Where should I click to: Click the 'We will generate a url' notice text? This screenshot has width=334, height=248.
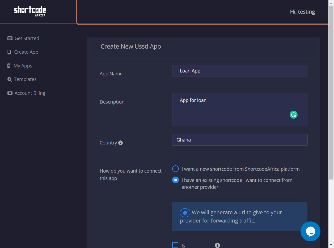231,216
